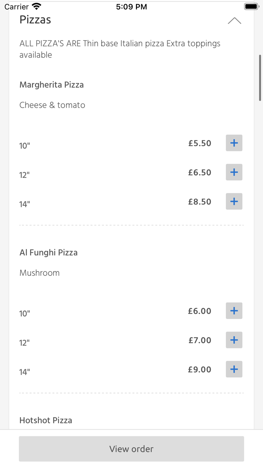The width and height of the screenshot is (263, 468).
Task: Tap the Hotshot Pizza item name
Action: pyautogui.click(x=46, y=420)
